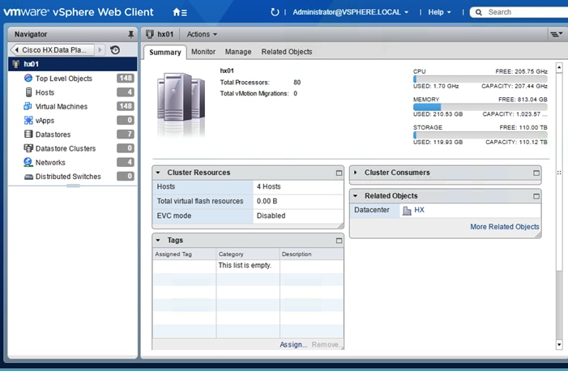
Task: Open the home menu icon
Action: pyautogui.click(x=180, y=12)
